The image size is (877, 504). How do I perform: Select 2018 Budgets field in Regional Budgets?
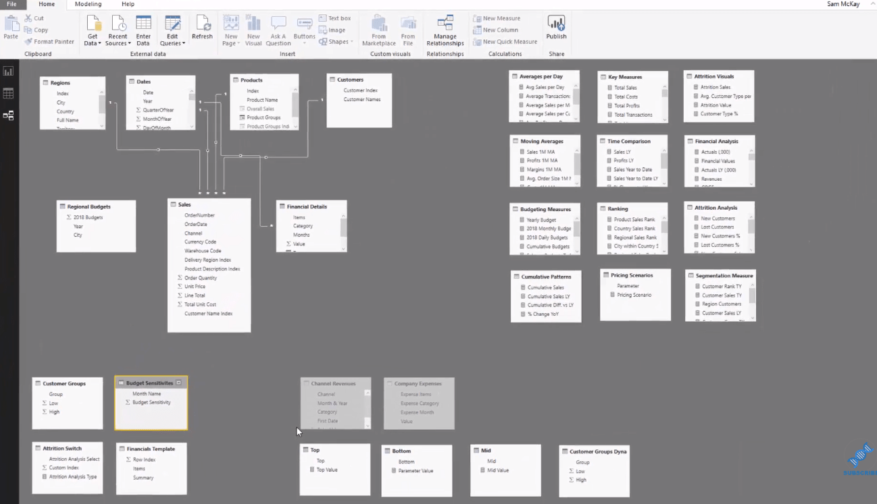coord(88,217)
